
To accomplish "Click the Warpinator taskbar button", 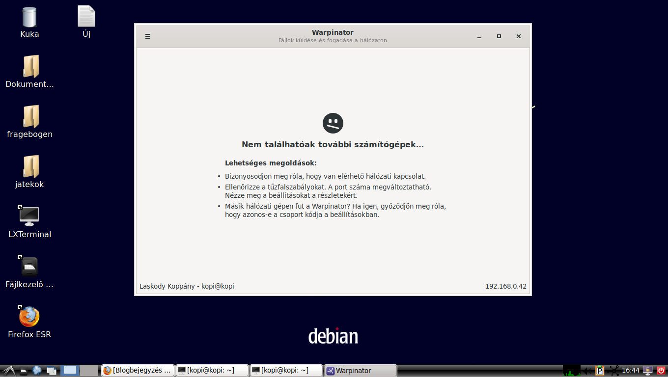I will coord(361,371).
